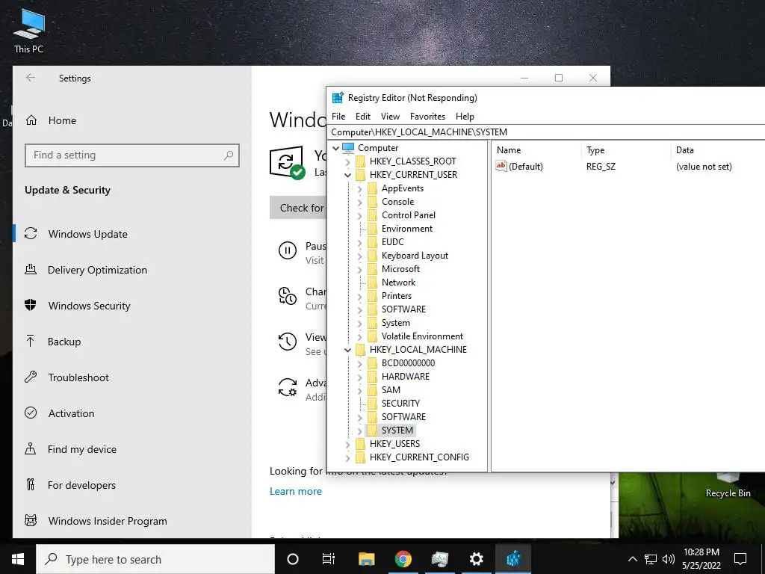This screenshot has height=574, width=765.
Task: Click the Activation checkmark icon
Action: click(31, 413)
